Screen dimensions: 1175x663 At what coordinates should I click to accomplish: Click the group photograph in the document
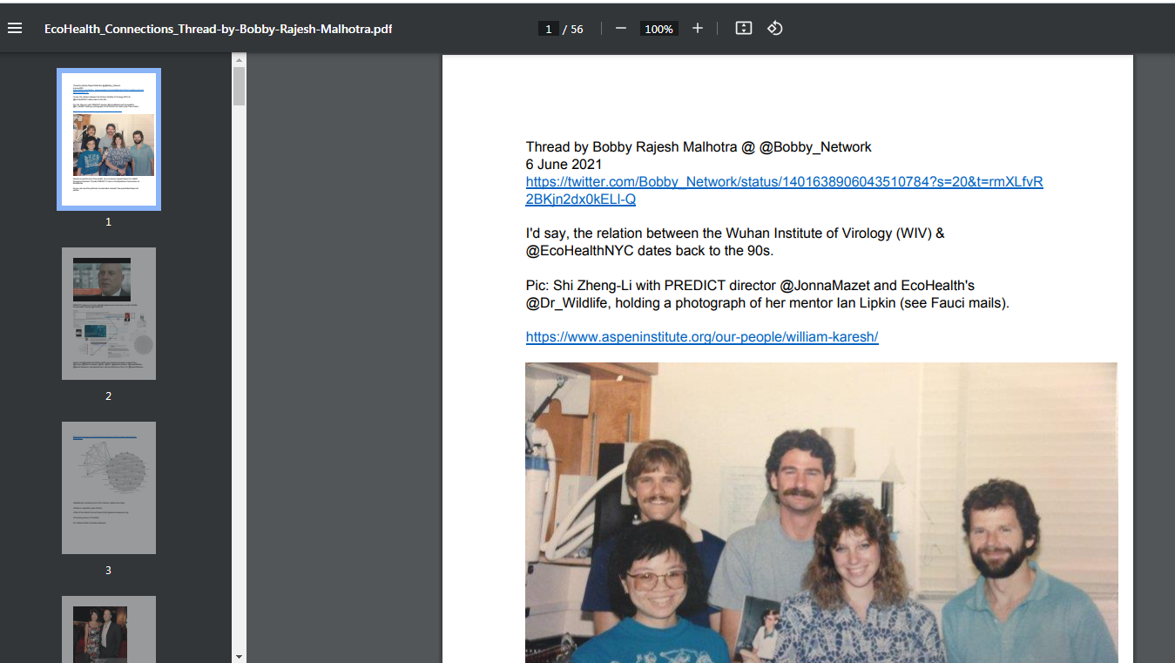(x=821, y=512)
